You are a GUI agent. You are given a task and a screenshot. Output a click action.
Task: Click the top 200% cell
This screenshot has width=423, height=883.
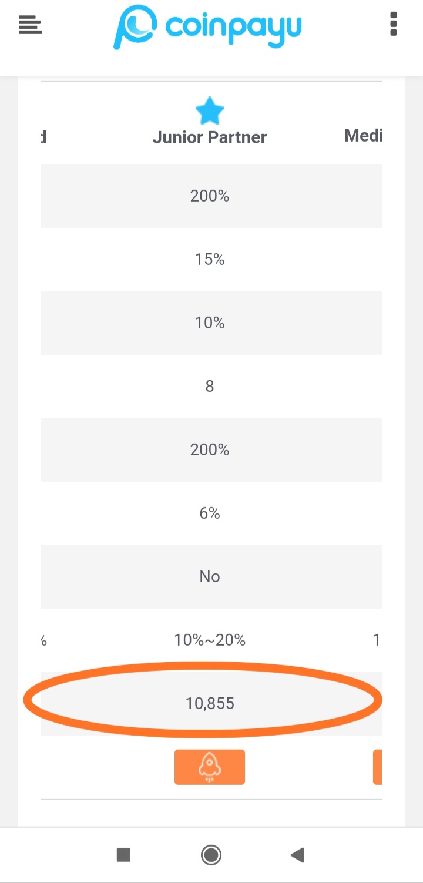(x=210, y=196)
